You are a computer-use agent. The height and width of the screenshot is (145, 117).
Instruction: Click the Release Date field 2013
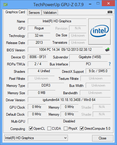39,43
